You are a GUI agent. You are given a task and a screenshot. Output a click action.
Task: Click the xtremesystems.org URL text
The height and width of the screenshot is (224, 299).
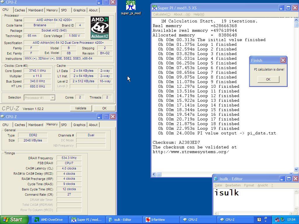(191, 152)
